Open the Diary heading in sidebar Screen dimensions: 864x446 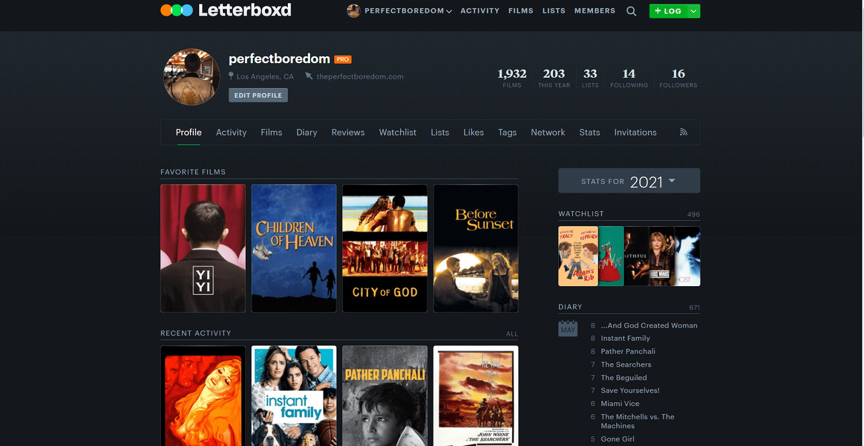[570, 307]
